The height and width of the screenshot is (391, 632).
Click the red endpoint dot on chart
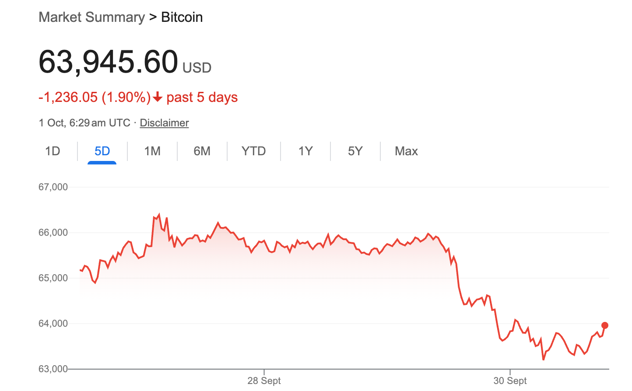tap(605, 325)
